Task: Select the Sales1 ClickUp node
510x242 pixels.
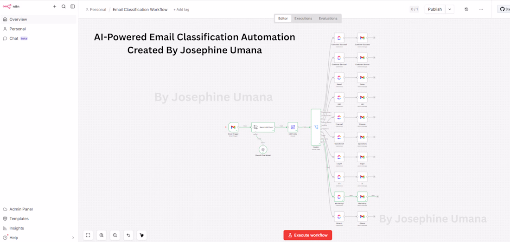Action: coord(339,77)
